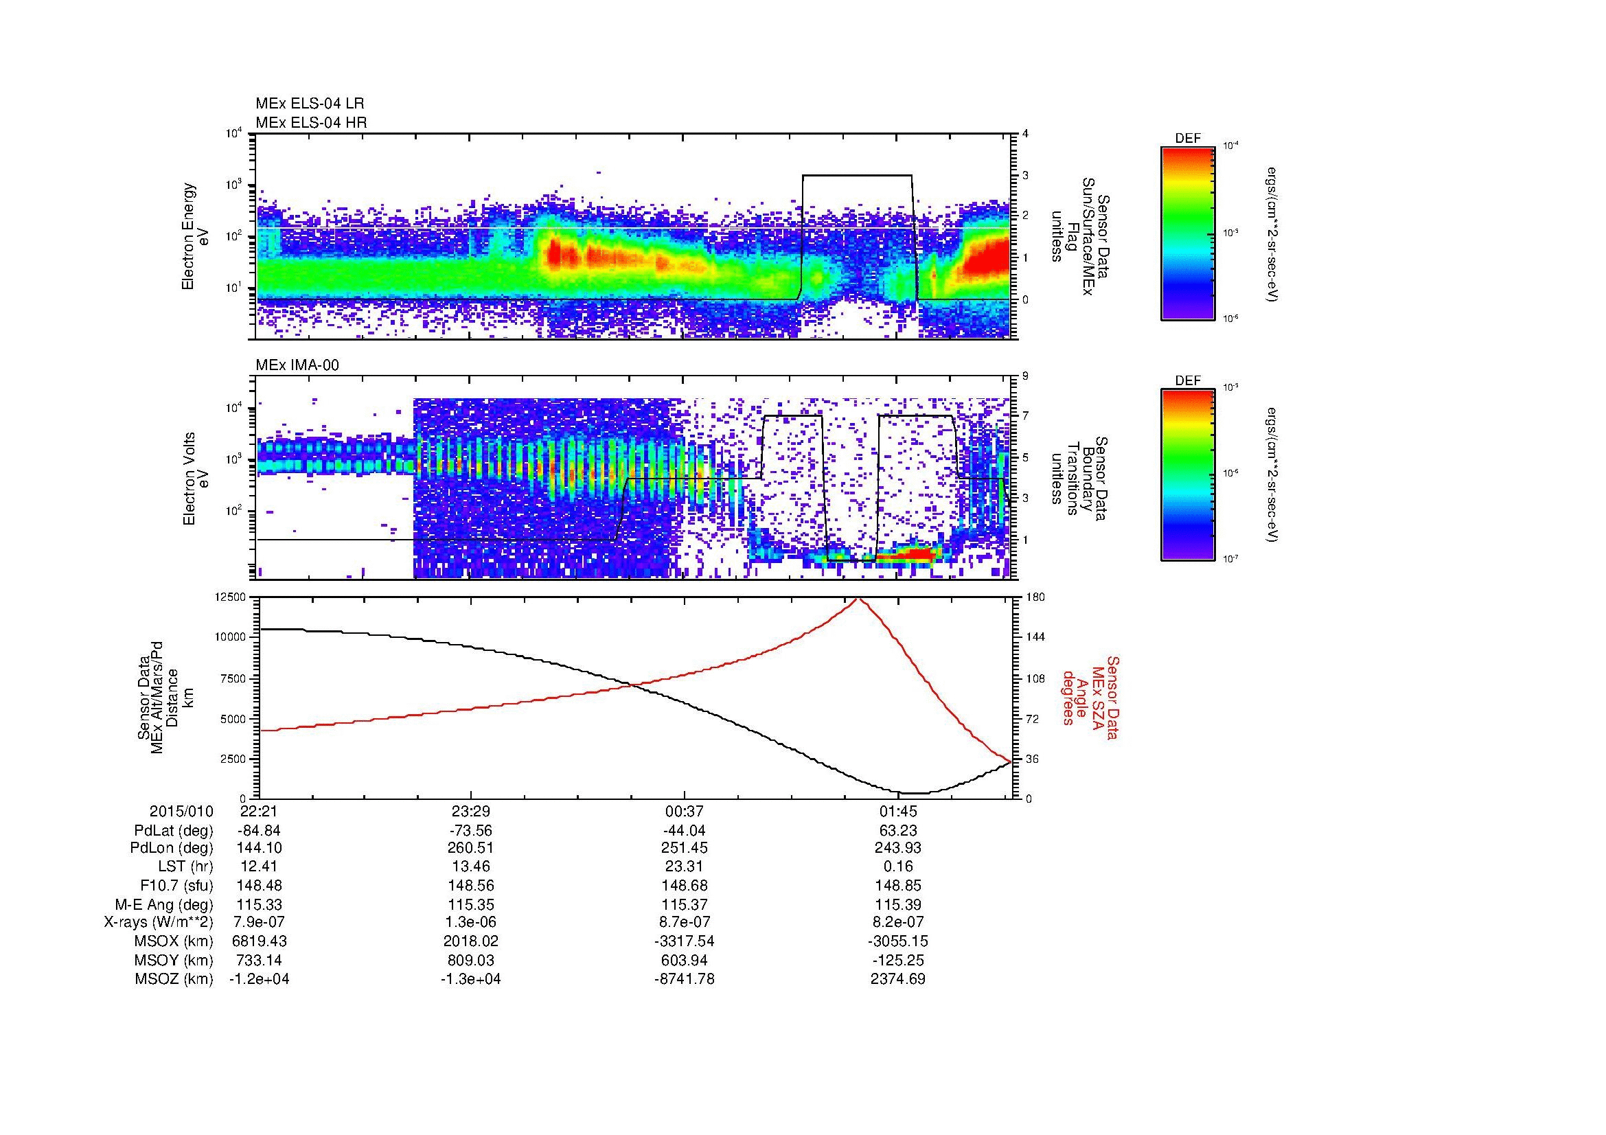Click the 'PdLon (deg)' row label
This screenshot has width=1606, height=1135.
tap(172, 848)
